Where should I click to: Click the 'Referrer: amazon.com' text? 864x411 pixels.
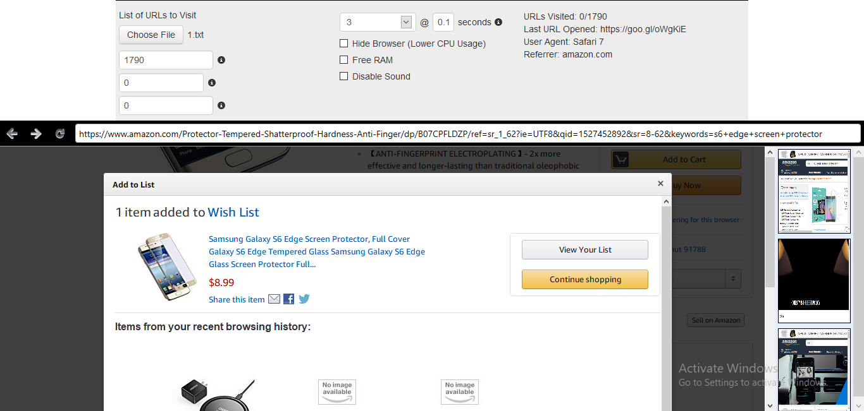[568, 54]
